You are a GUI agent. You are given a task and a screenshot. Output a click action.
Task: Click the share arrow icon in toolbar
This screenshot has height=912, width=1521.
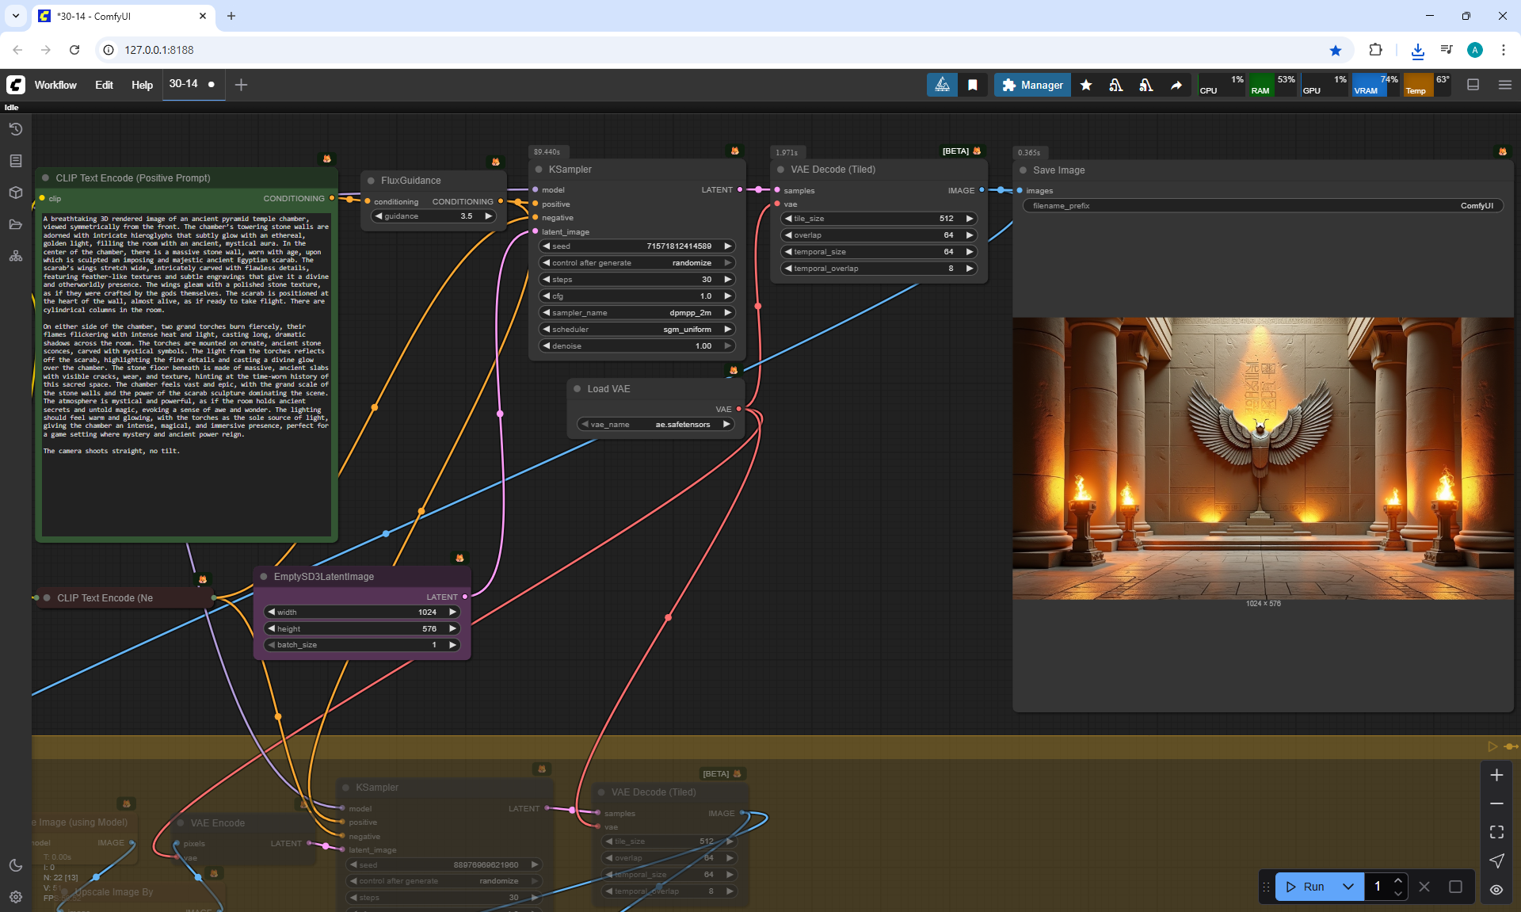(x=1176, y=85)
